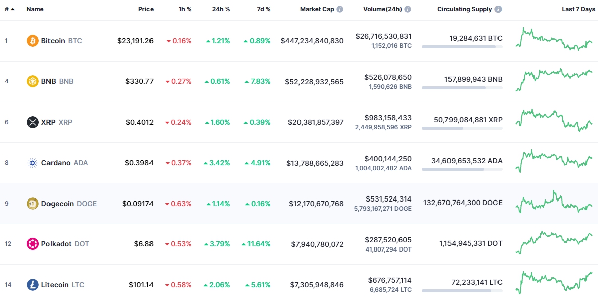
Task: Click the XRP black logo icon
Action: (x=33, y=122)
